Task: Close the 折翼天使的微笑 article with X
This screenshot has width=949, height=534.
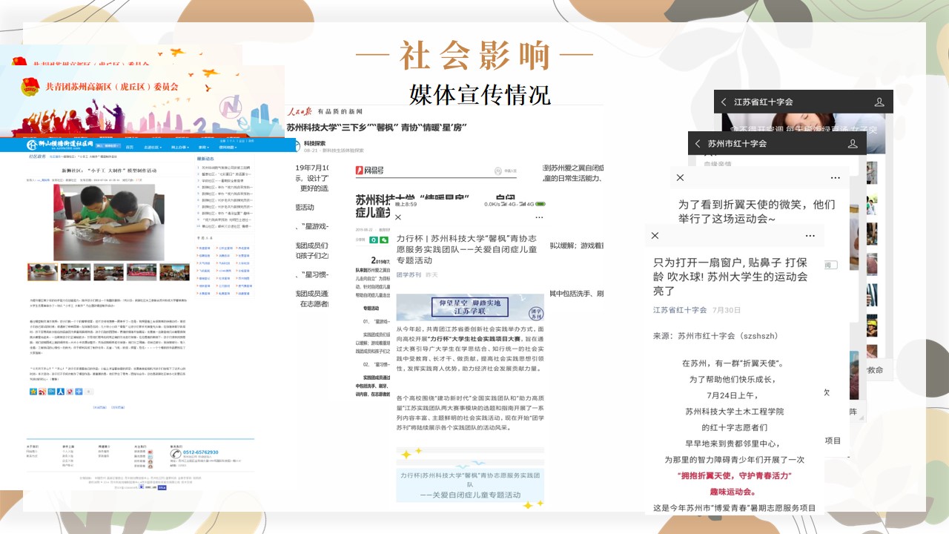Action: tap(680, 178)
